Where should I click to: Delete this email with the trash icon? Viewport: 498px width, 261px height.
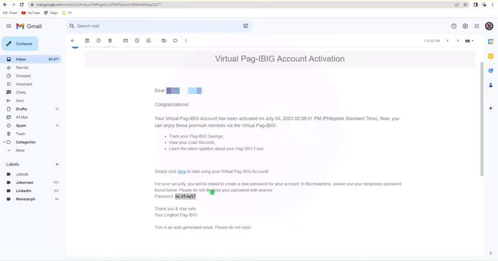[x=110, y=41]
